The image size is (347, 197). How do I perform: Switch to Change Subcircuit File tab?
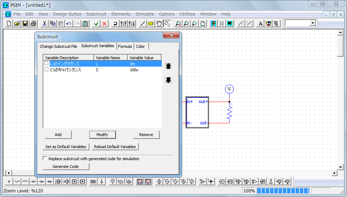click(59, 46)
